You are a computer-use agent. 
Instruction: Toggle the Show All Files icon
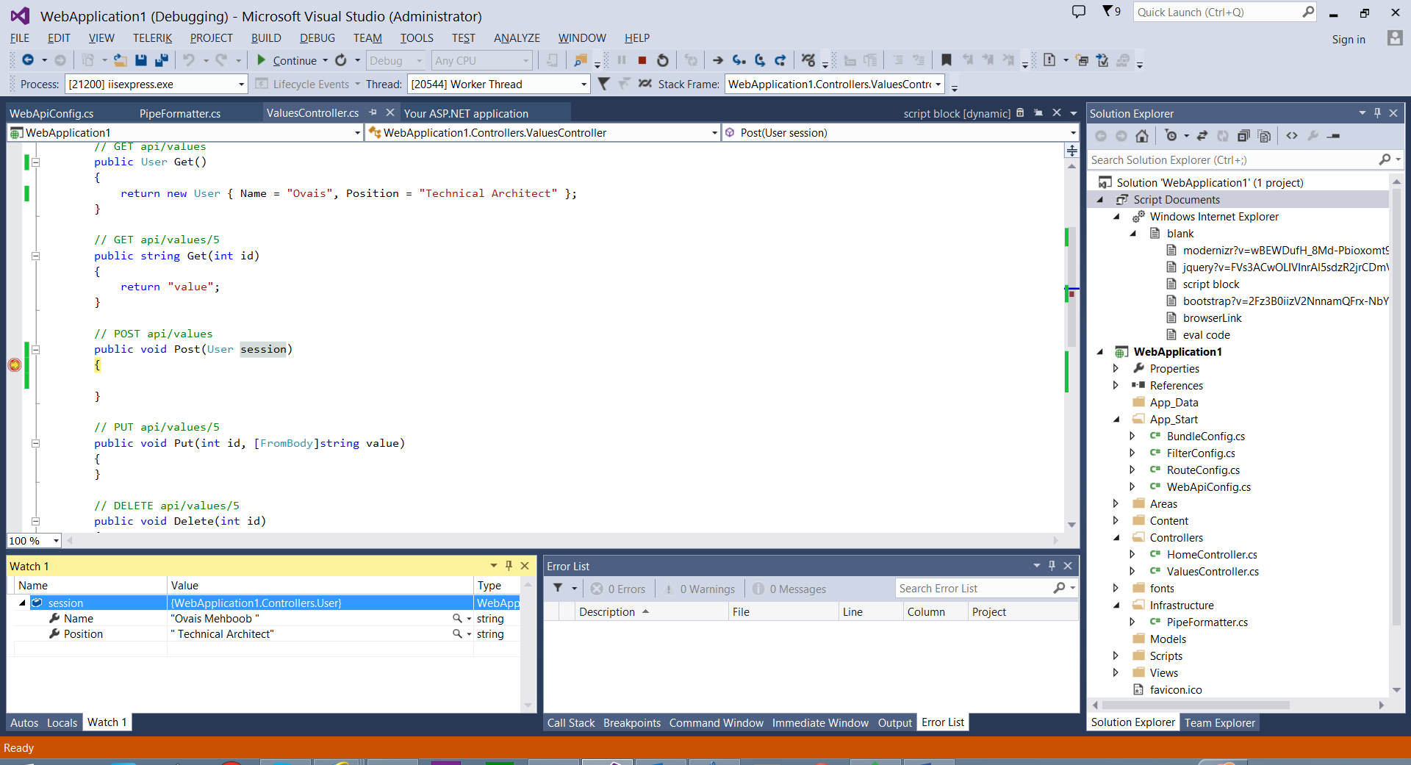[x=1264, y=136]
